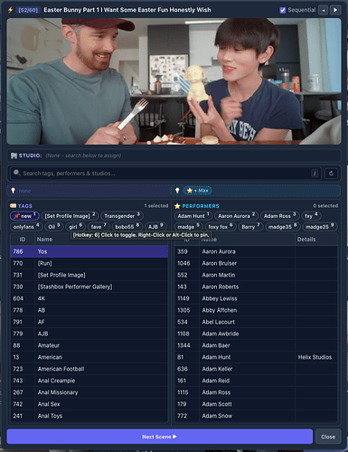This screenshot has width=348, height=452.
Task: Toggle the madge35 performer chip
Action: pyautogui.click(x=282, y=227)
